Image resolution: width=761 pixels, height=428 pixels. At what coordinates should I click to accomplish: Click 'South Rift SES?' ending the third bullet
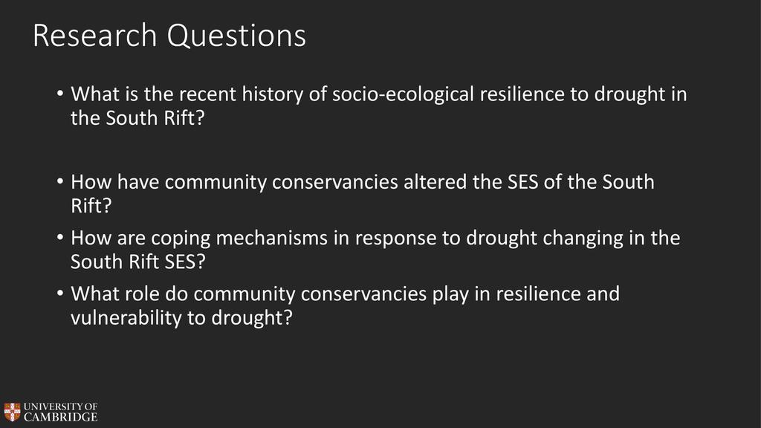coord(137,262)
